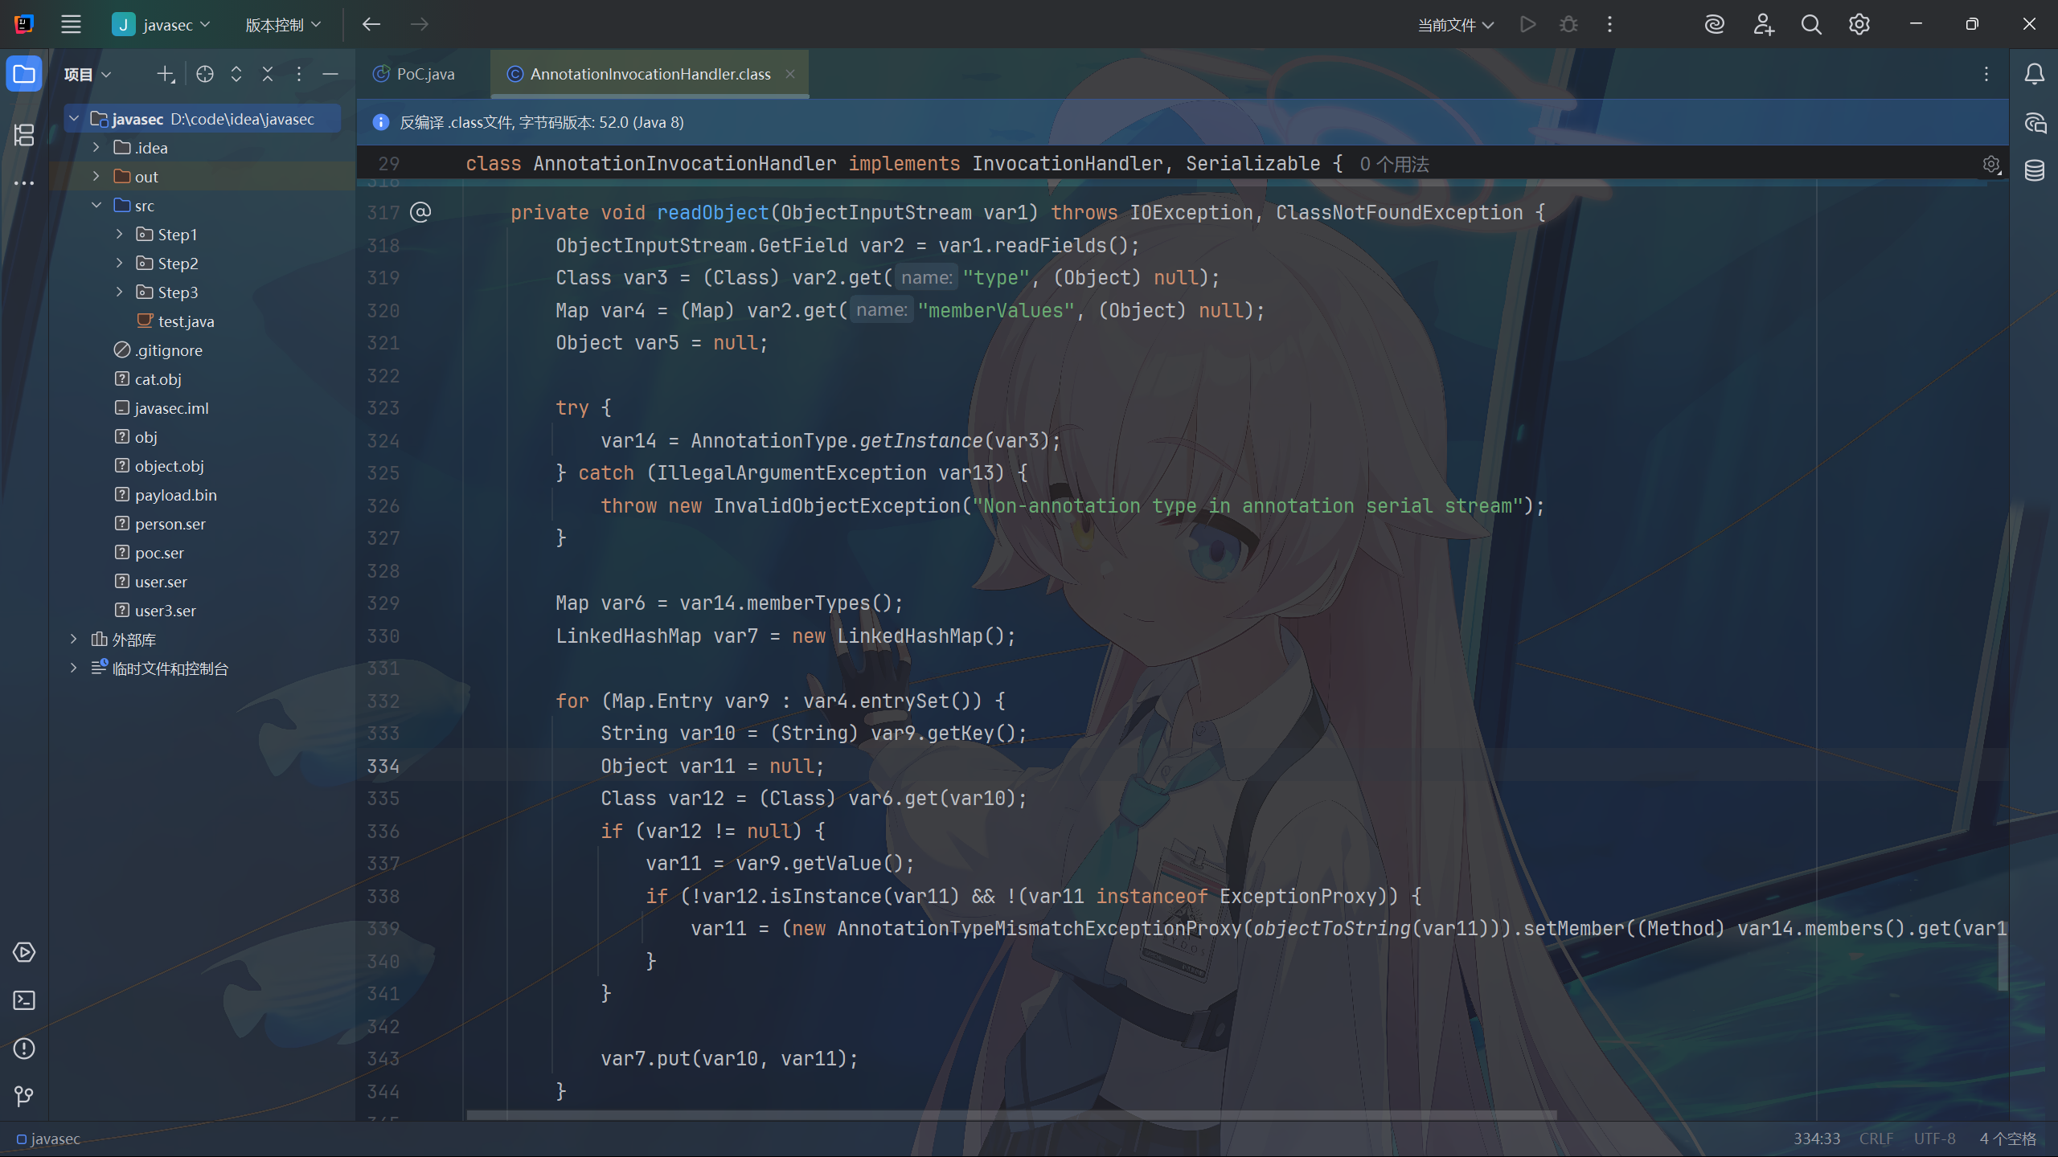Expand the .idea folder
Screen dimensions: 2058x1157
[96, 148]
